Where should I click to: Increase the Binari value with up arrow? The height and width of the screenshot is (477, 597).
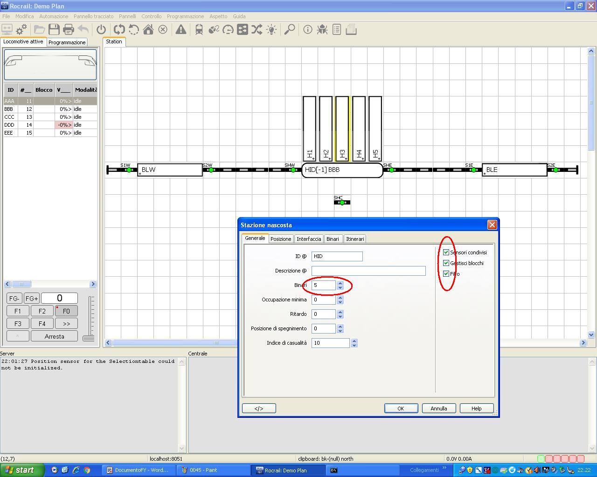click(x=340, y=283)
